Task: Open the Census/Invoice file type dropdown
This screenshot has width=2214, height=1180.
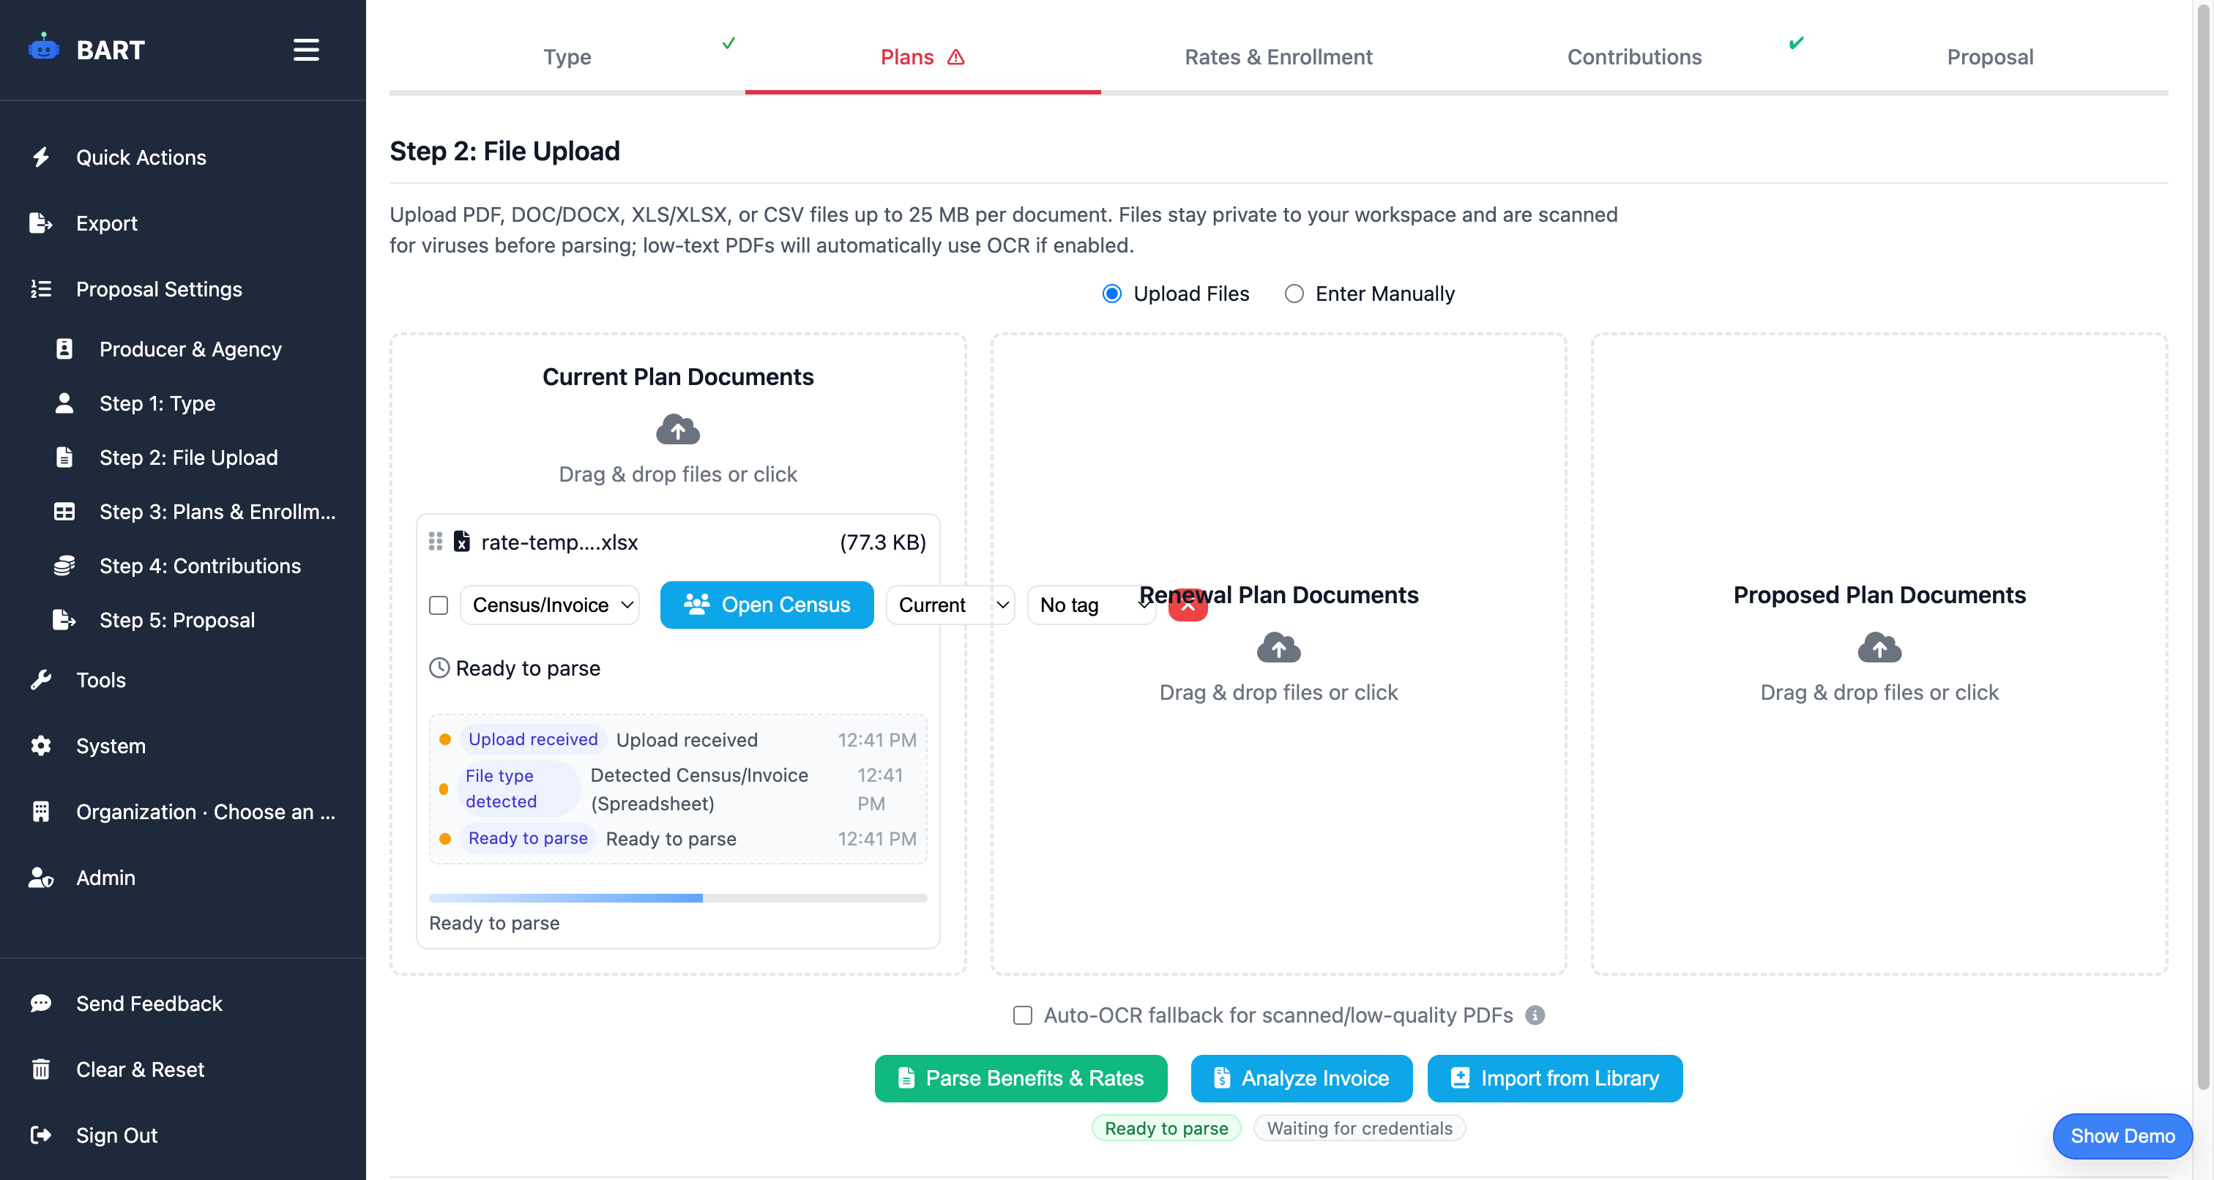Action: [x=548, y=605]
